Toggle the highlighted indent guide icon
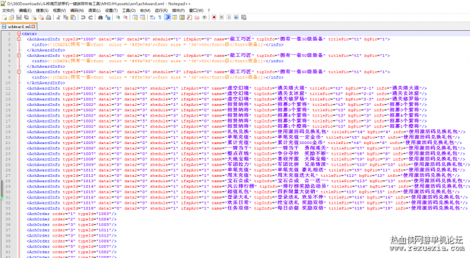This screenshot has height=258, width=470. (x=168, y=17)
